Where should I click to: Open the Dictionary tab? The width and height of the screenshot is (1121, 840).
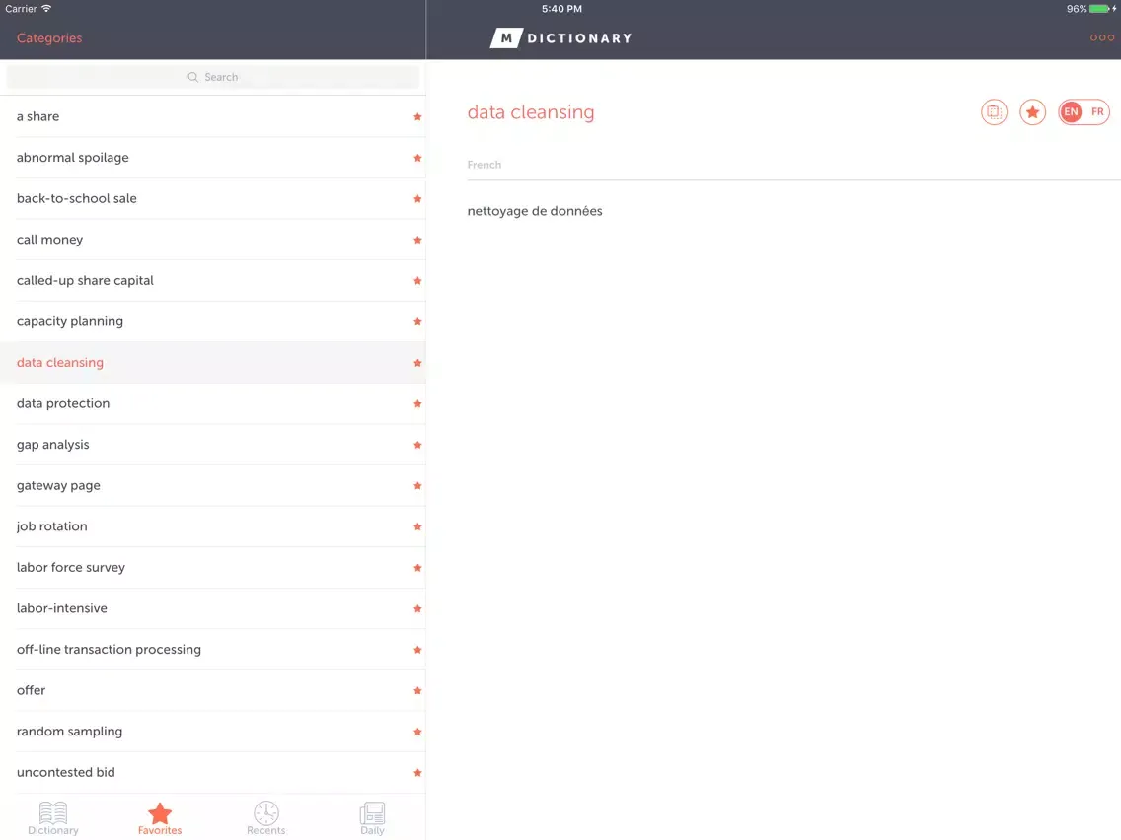point(53,818)
